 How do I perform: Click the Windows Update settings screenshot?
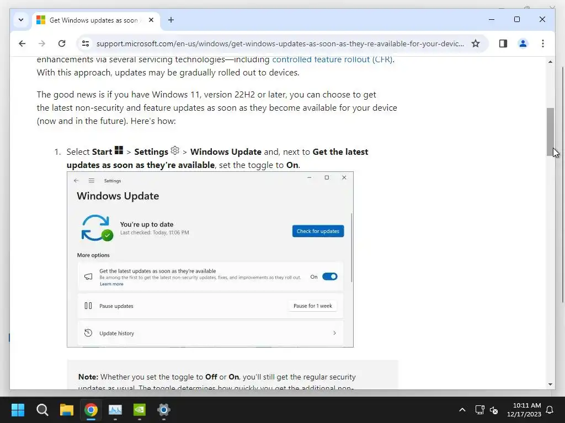click(x=210, y=259)
